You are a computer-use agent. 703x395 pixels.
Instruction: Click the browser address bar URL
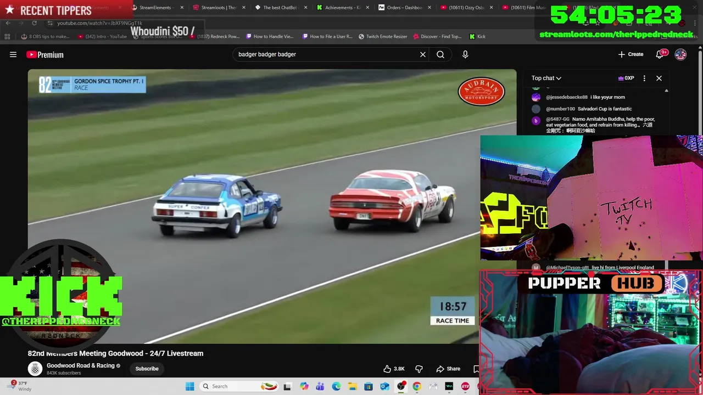point(100,23)
